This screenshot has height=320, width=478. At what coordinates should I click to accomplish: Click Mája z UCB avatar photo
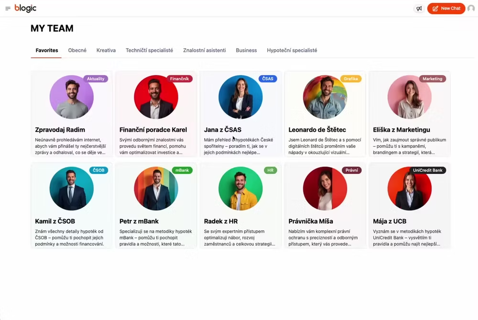(x=410, y=189)
